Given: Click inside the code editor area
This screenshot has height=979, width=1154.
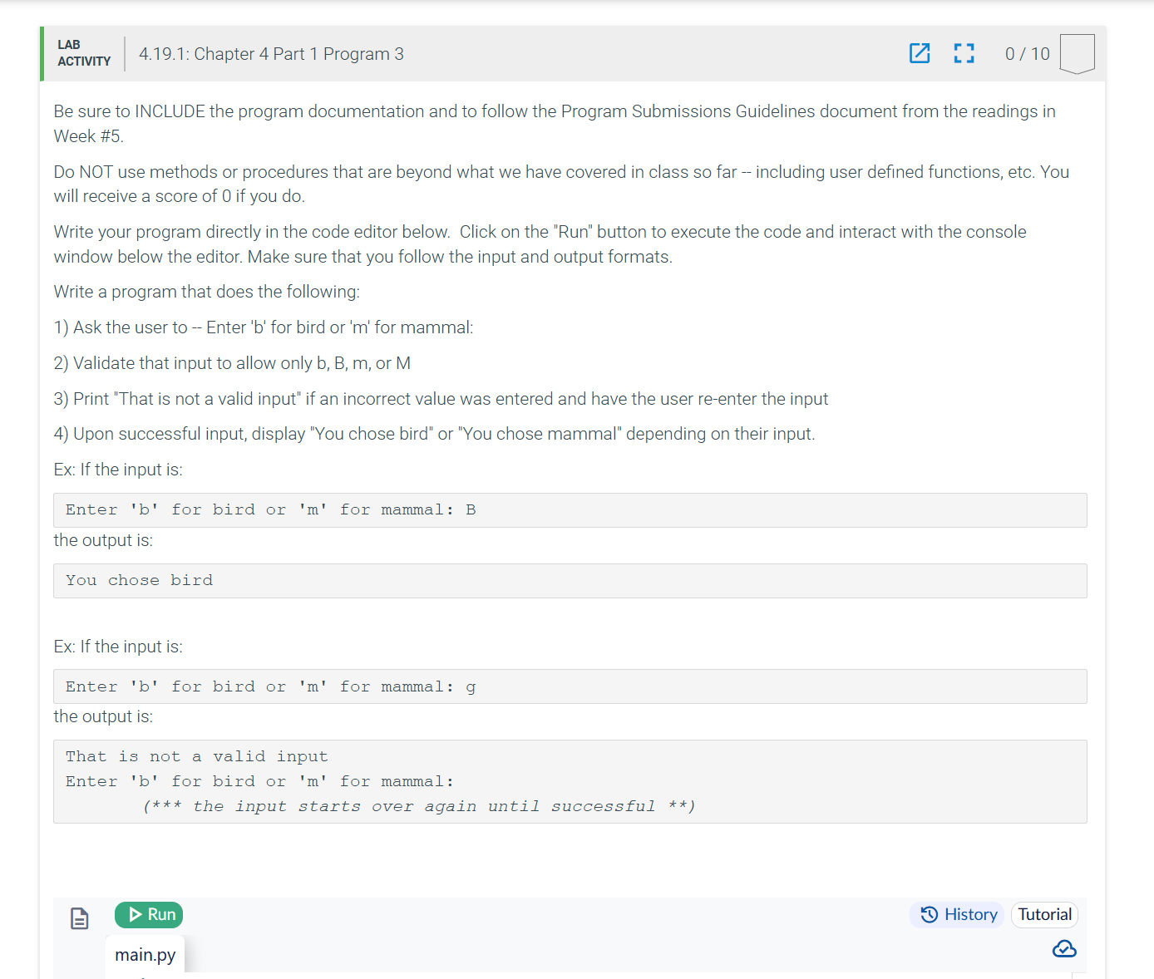Looking at the screenshot, I should pos(570,974).
